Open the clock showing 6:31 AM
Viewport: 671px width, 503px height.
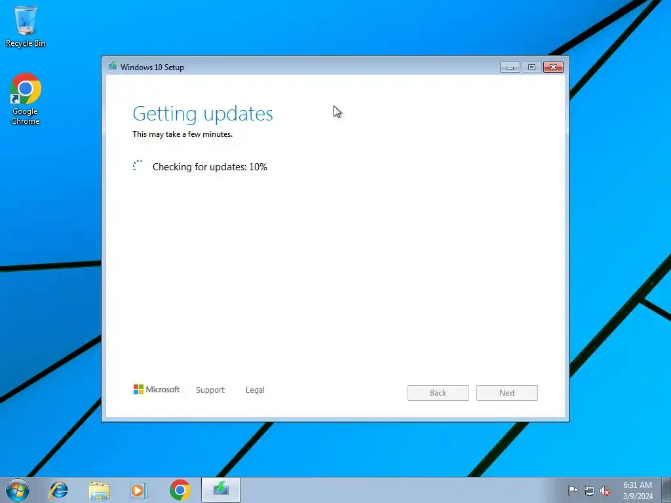click(x=638, y=491)
